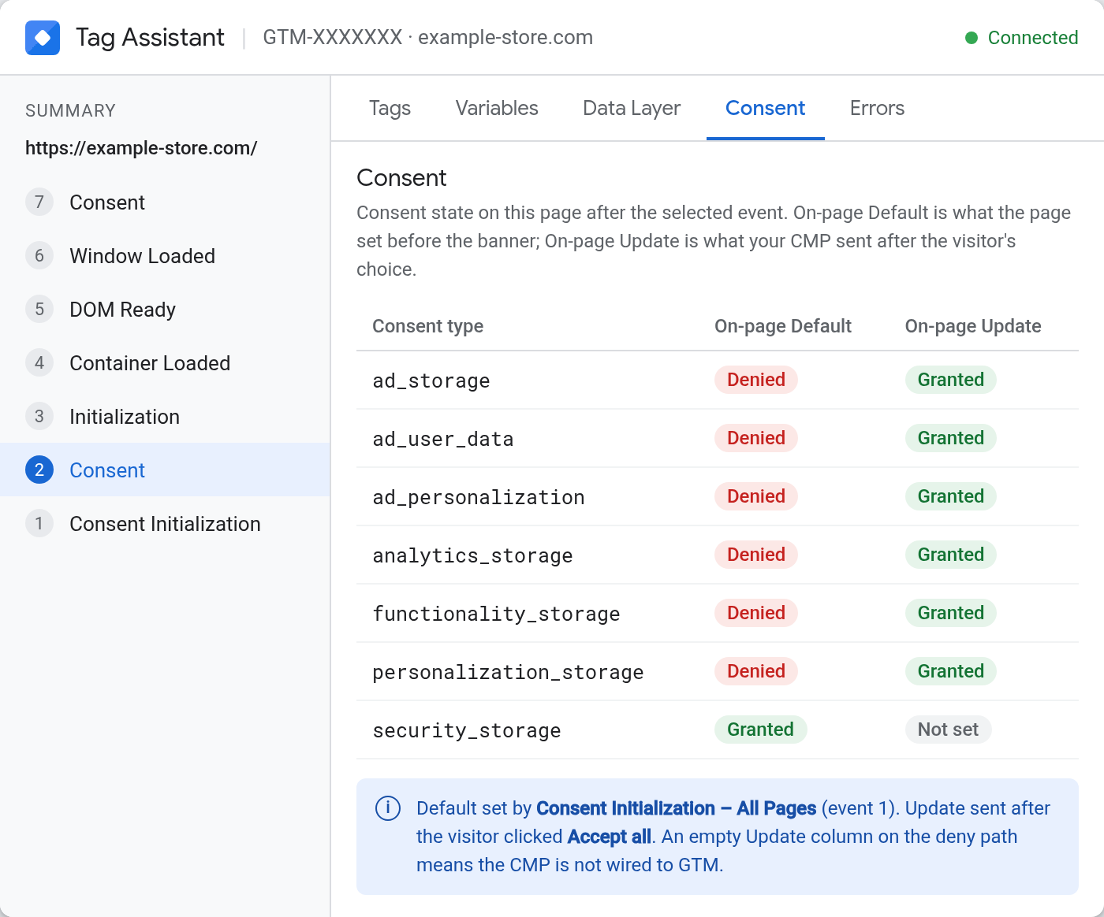Click the Granted badge for personalization_storage
Image resolution: width=1104 pixels, height=917 pixels.
tap(950, 671)
